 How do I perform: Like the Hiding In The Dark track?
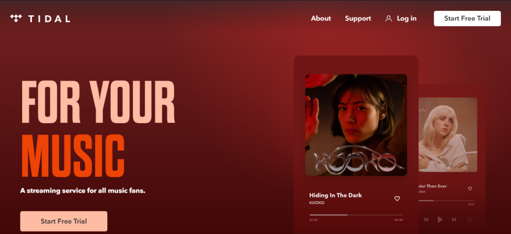point(397,198)
